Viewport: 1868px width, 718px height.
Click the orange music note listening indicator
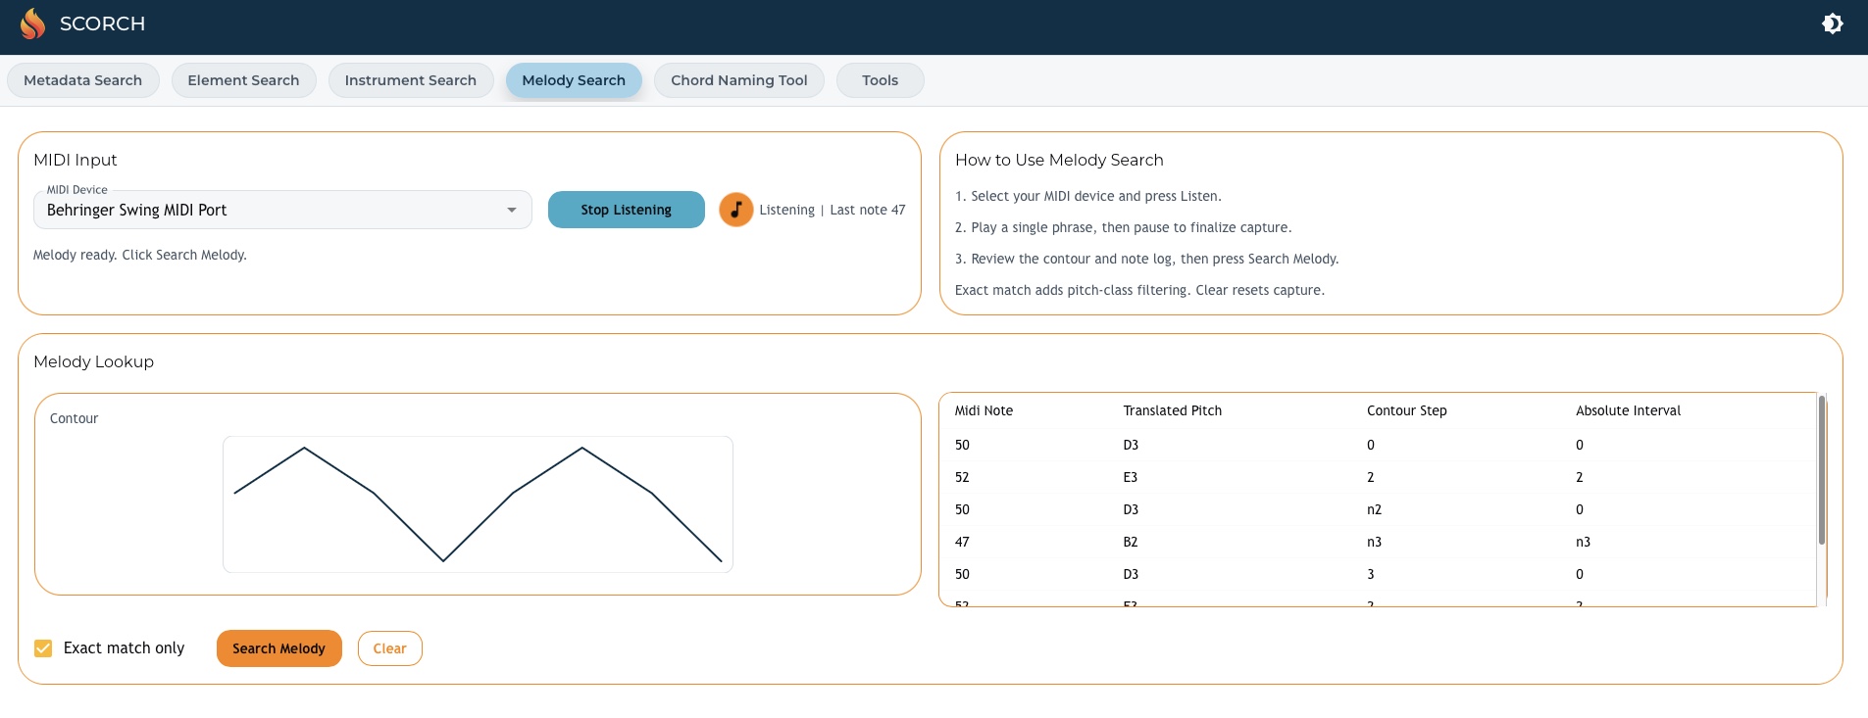735,210
